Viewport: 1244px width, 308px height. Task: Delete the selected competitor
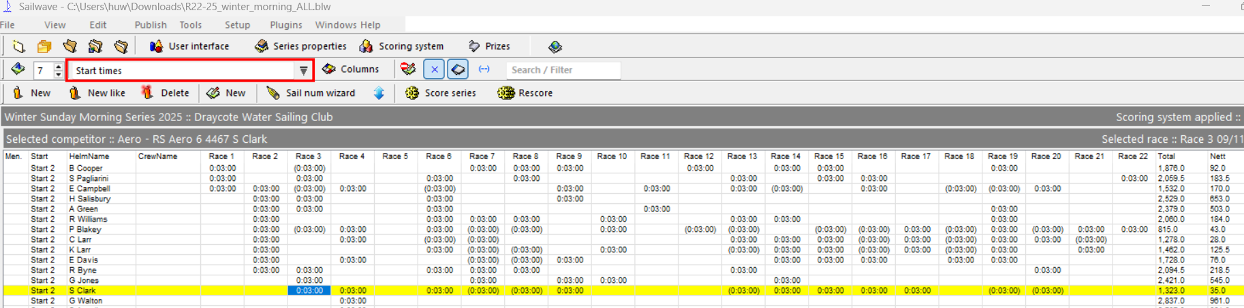click(165, 93)
